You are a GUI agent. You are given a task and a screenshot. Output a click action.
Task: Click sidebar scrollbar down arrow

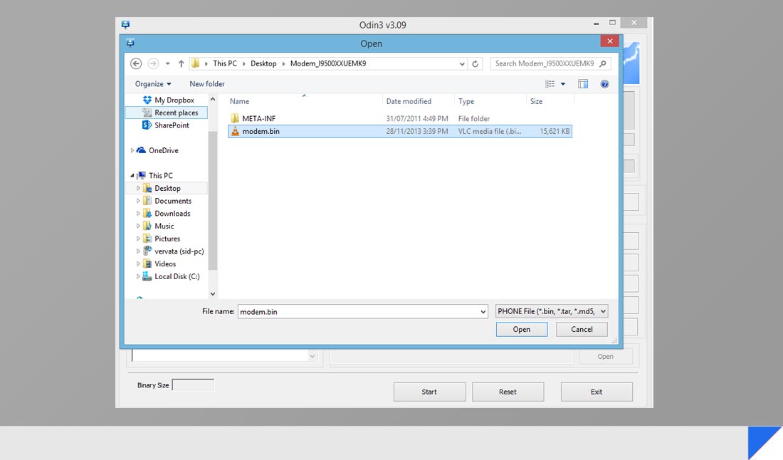(213, 293)
